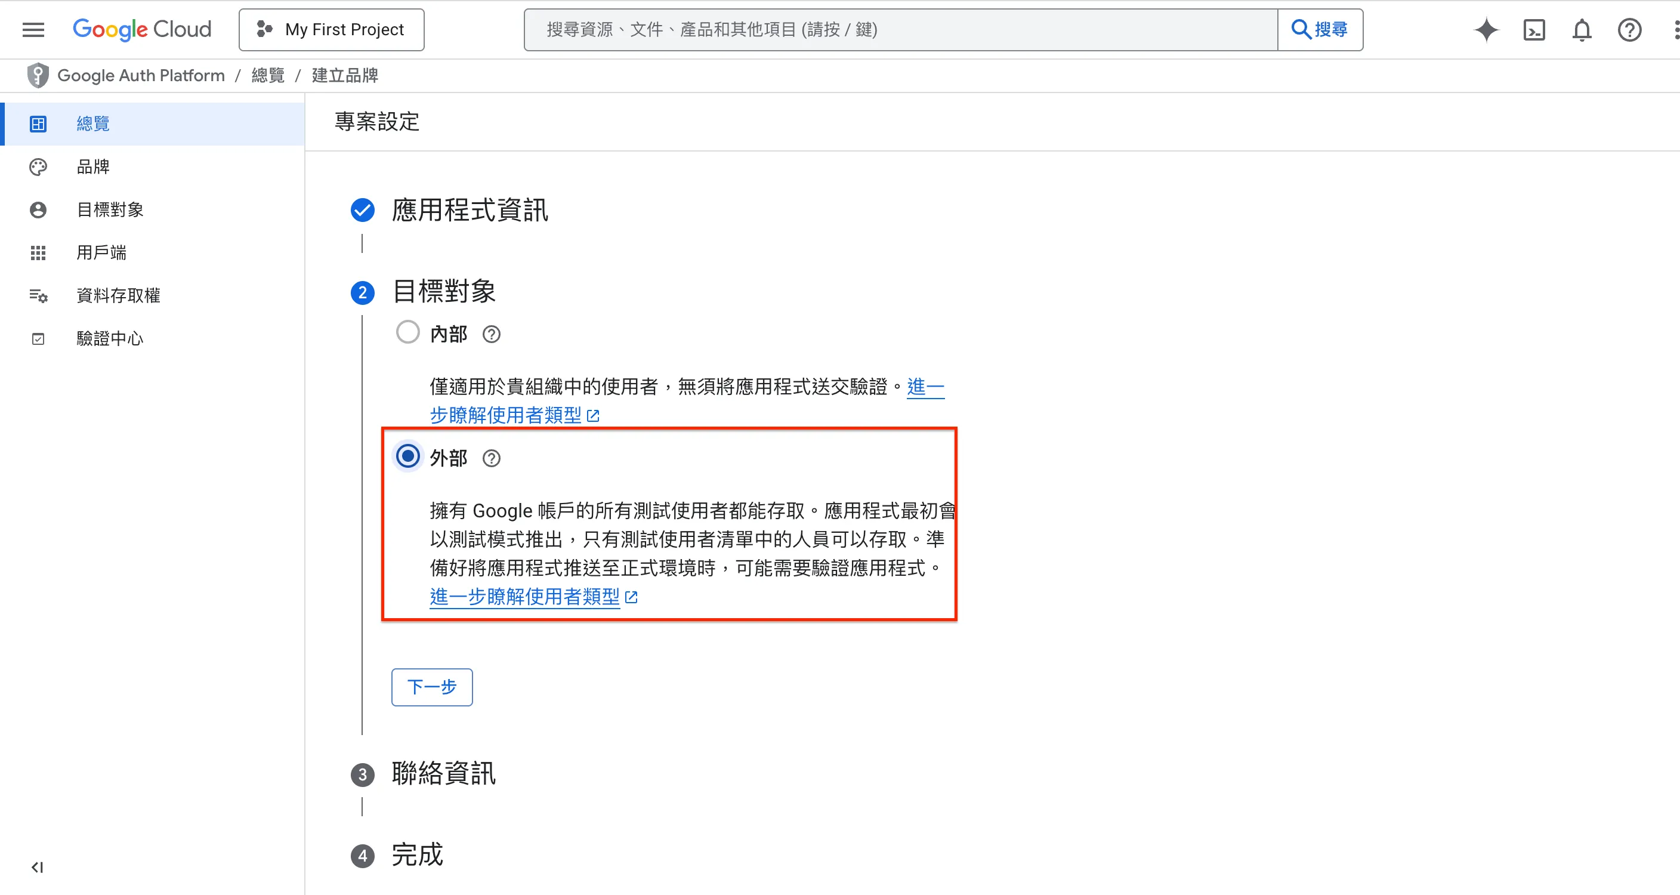The width and height of the screenshot is (1680, 895).
Task: Collapse the left sidebar panel
Action: (x=37, y=867)
